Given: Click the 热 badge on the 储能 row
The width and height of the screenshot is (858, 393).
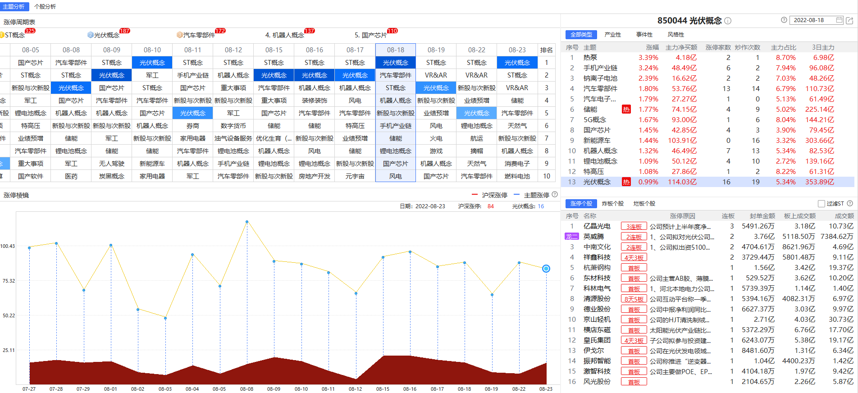Looking at the screenshot, I should point(626,109).
